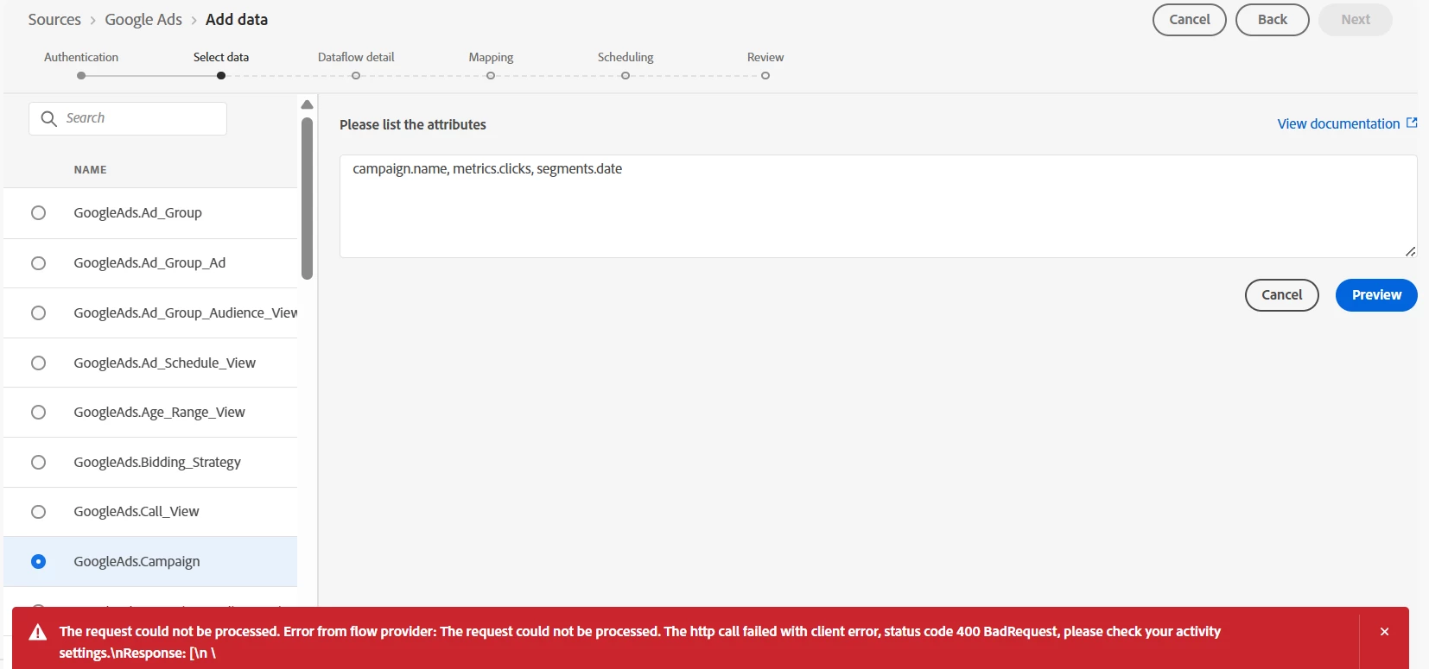This screenshot has width=1429, height=669.
Task: Click into the Search field
Action: pyautogui.click(x=128, y=118)
